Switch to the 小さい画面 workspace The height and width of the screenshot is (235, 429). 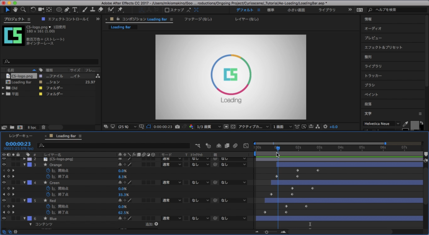[x=296, y=10]
